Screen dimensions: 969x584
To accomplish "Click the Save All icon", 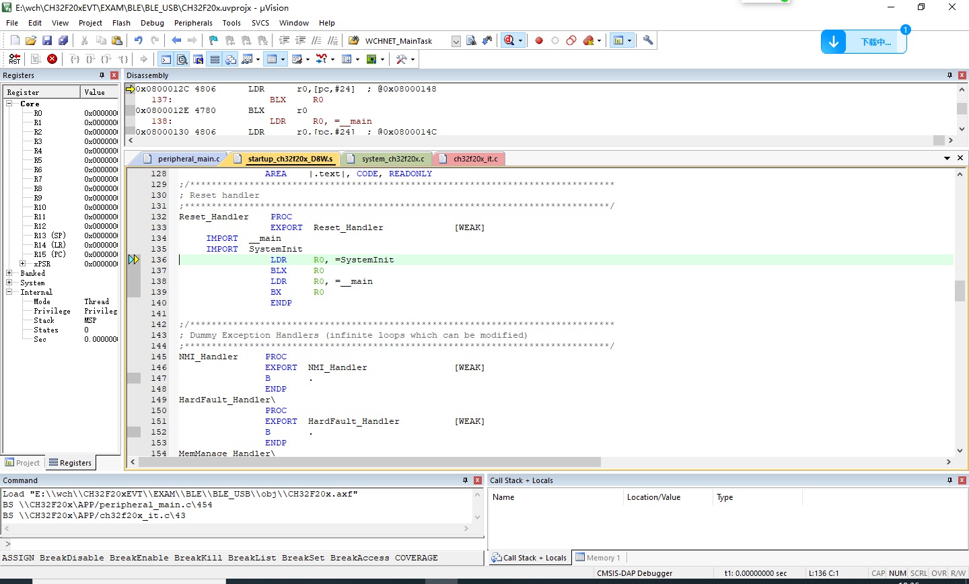I will 63,41.
